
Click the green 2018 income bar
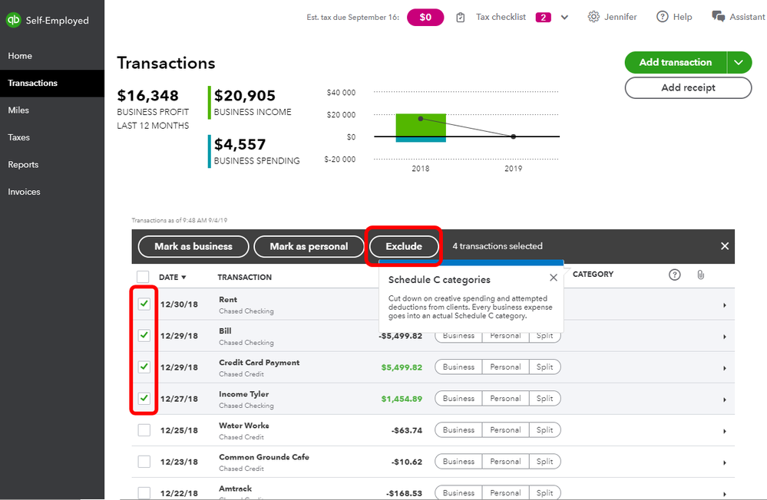[x=421, y=124]
